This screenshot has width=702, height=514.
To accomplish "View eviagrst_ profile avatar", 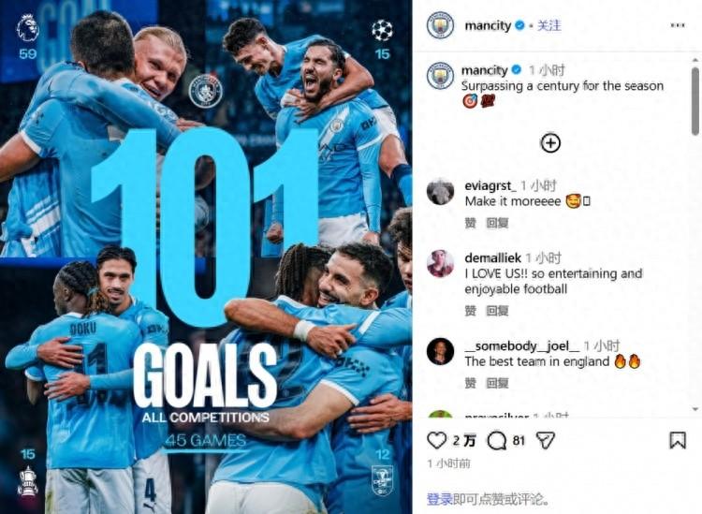I will (x=440, y=192).
